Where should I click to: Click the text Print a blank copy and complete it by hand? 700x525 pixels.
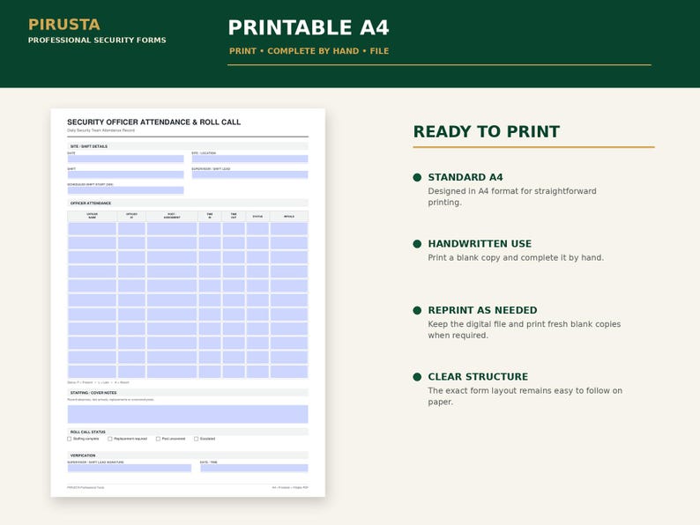pyautogui.click(x=516, y=257)
